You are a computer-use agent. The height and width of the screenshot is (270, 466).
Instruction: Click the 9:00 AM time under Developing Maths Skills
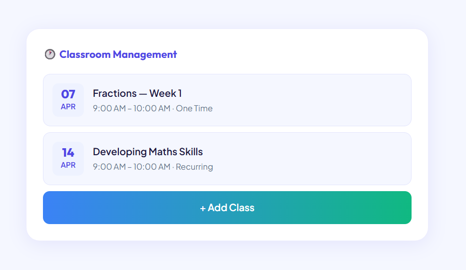tap(109, 167)
